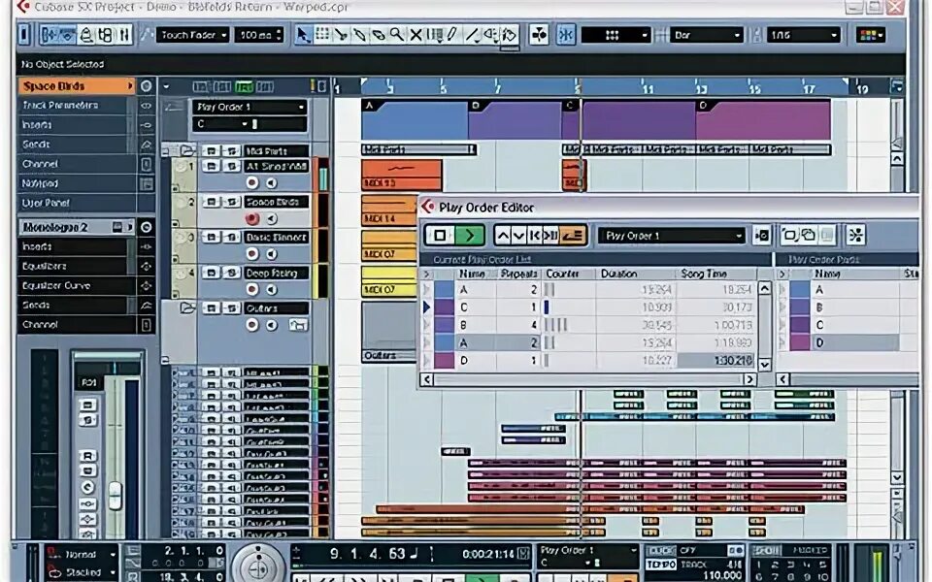Click the previous entry up-arrow button
The width and height of the screenshot is (932, 582).
click(503, 236)
